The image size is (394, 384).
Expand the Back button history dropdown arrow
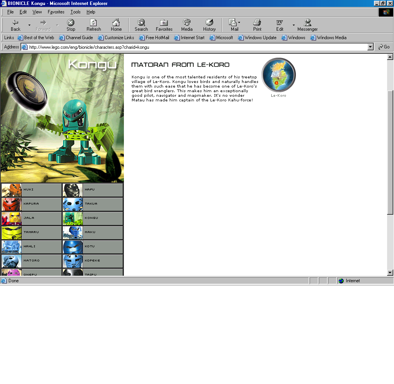[29, 25]
